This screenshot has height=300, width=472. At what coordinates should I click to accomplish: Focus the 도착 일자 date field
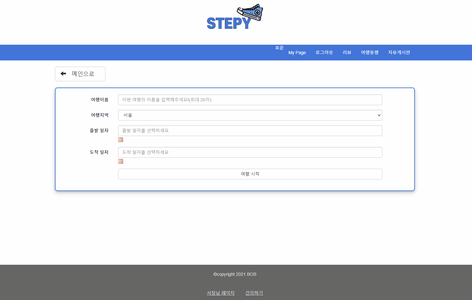click(250, 152)
